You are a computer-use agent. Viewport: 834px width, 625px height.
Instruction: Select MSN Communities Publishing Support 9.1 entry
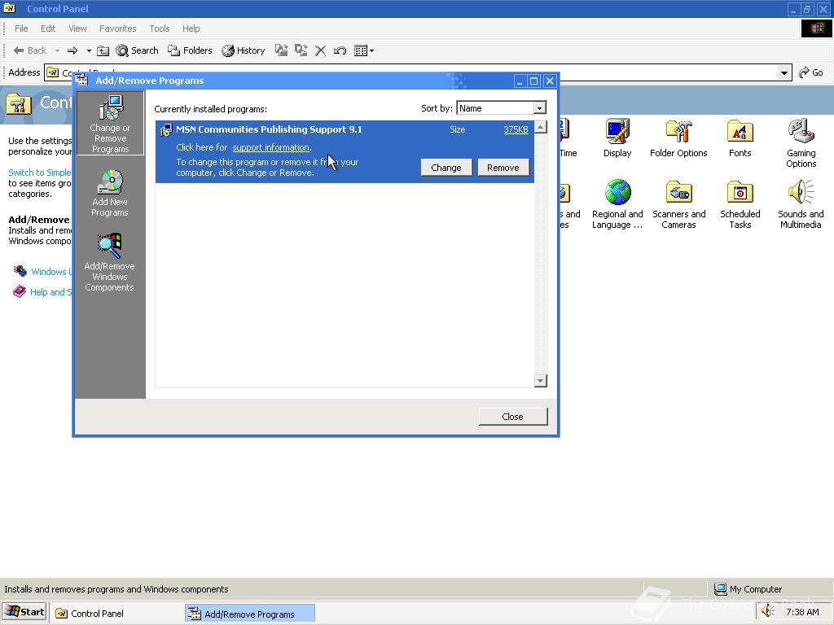[x=345, y=151]
